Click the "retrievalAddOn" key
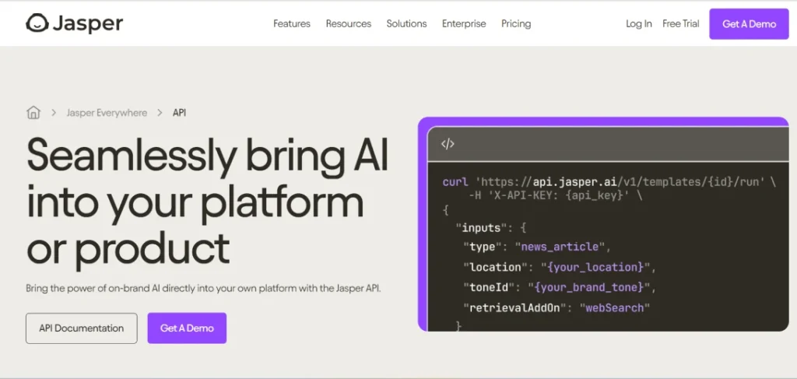This screenshot has height=379, width=797. tap(514, 308)
